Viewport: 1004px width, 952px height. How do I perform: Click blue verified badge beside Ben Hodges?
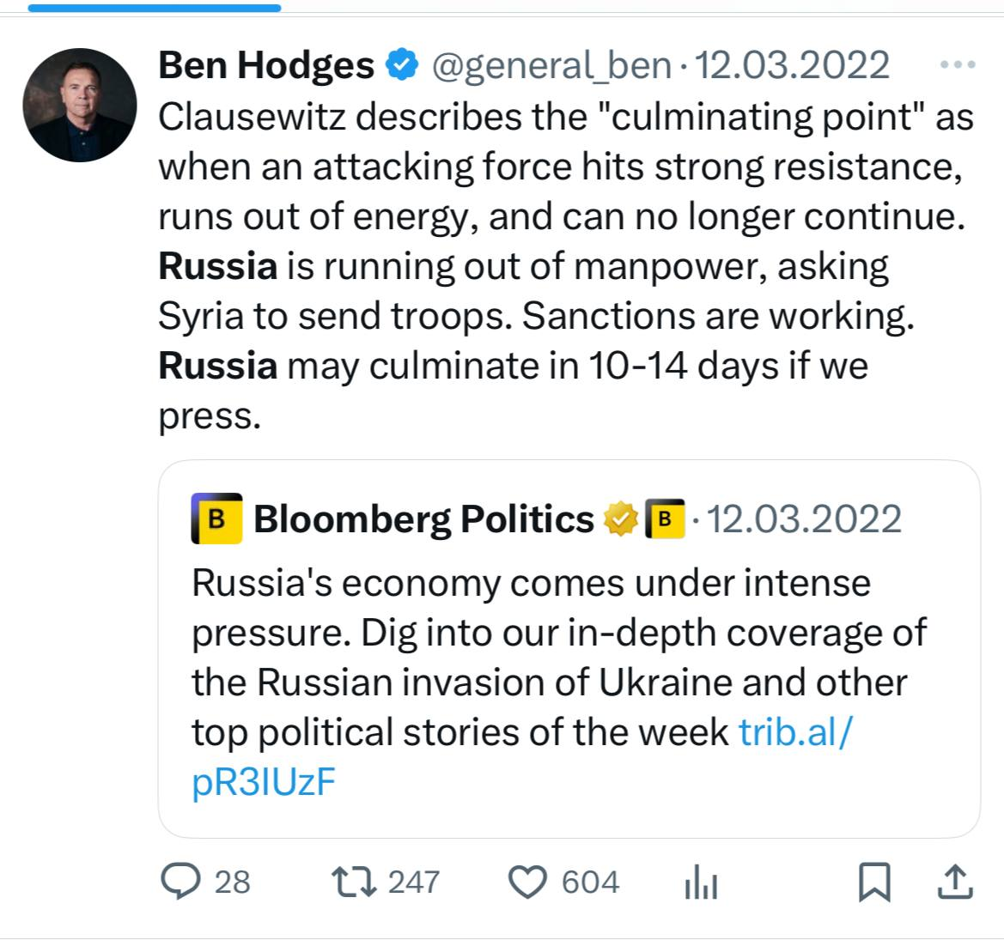401,65
